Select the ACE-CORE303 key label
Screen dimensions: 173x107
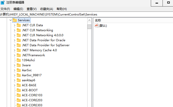(32, 105)
